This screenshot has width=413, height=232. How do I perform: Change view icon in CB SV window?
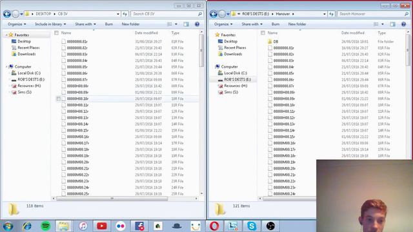pyautogui.click(x=170, y=24)
